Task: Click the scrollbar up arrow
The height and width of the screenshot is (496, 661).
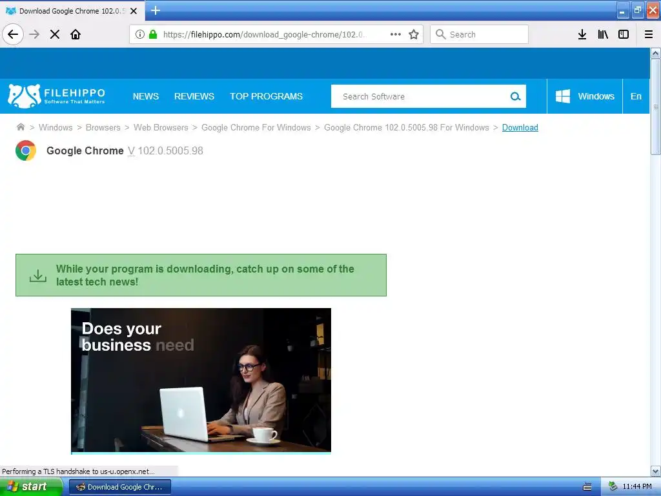Action: point(655,54)
